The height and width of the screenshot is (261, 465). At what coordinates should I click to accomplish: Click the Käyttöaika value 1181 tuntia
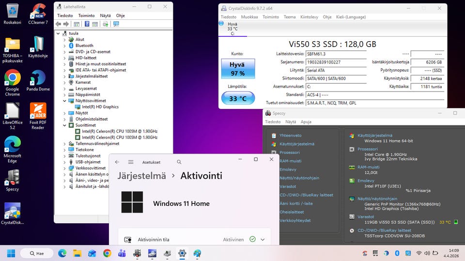[x=427, y=87]
